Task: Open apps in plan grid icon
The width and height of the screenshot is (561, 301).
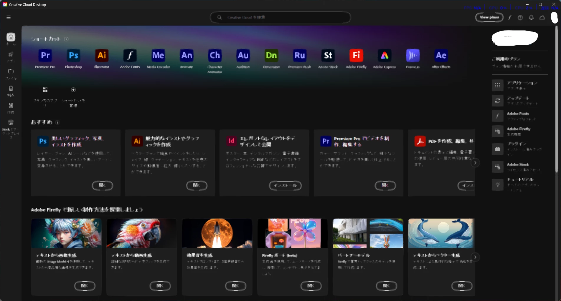Action: (x=45, y=90)
